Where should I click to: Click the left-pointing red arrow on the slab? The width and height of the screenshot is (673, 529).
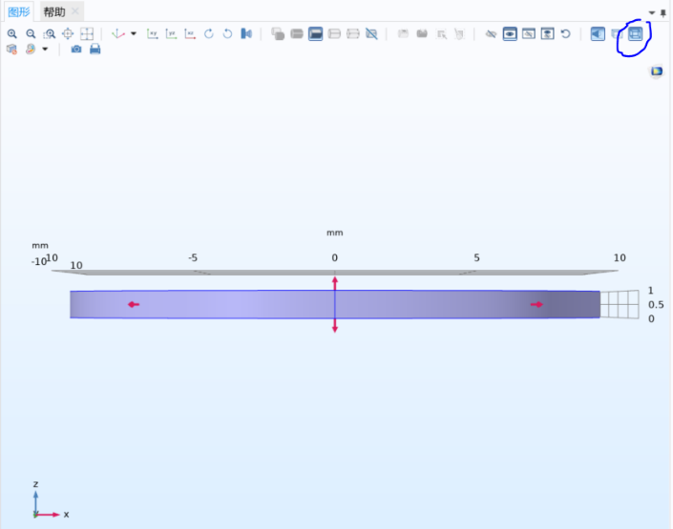click(134, 305)
